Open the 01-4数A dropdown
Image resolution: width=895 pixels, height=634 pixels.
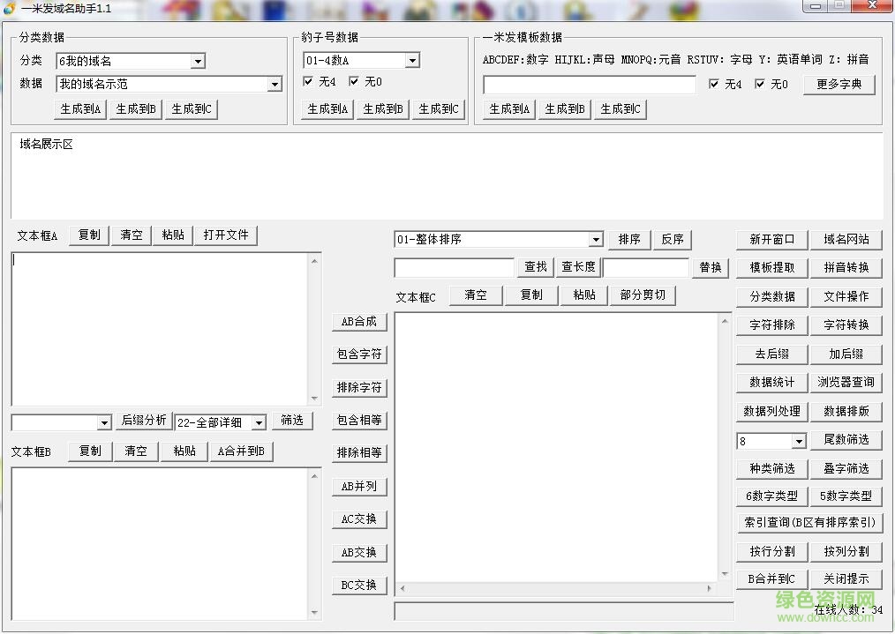click(411, 60)
